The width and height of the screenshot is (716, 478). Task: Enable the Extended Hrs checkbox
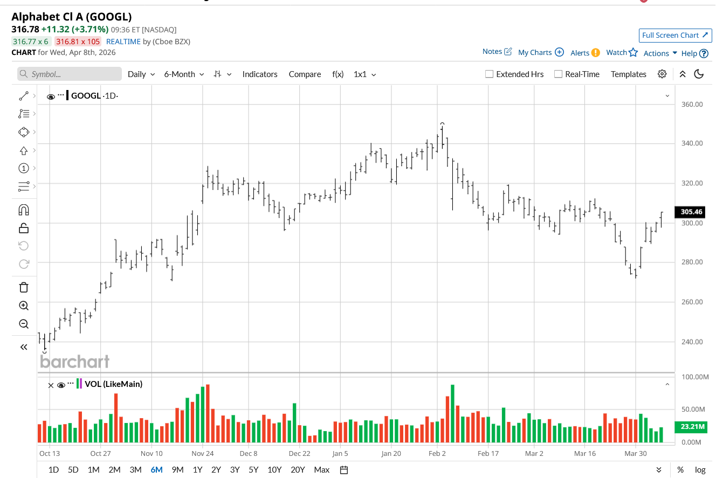(490, 74)
